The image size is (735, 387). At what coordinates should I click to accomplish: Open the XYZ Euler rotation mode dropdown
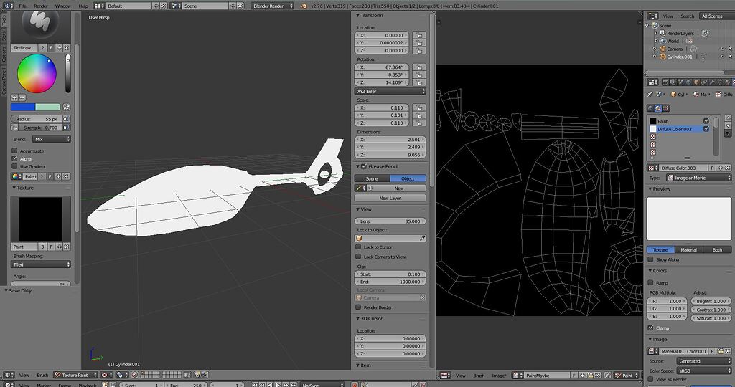390,91
